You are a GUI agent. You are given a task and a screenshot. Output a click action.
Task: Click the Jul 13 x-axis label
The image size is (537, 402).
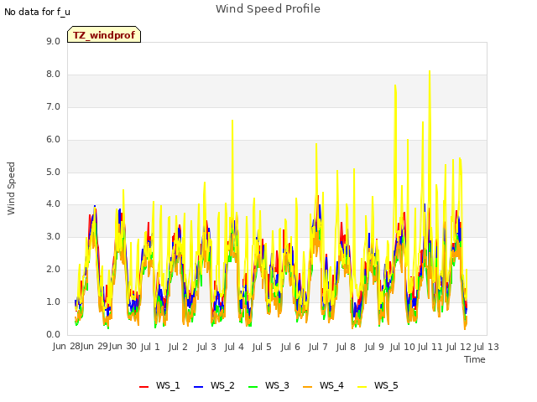tap(487, 347)
